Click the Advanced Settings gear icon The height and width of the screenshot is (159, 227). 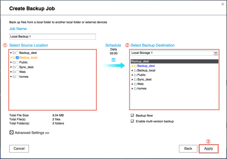pyautogui.click(x=12, y=132)
